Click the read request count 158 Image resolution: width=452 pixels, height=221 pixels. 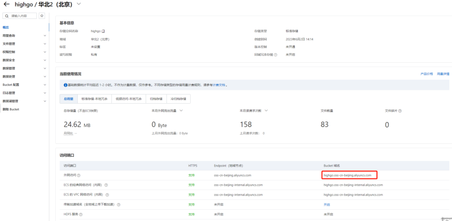point(246,124)
